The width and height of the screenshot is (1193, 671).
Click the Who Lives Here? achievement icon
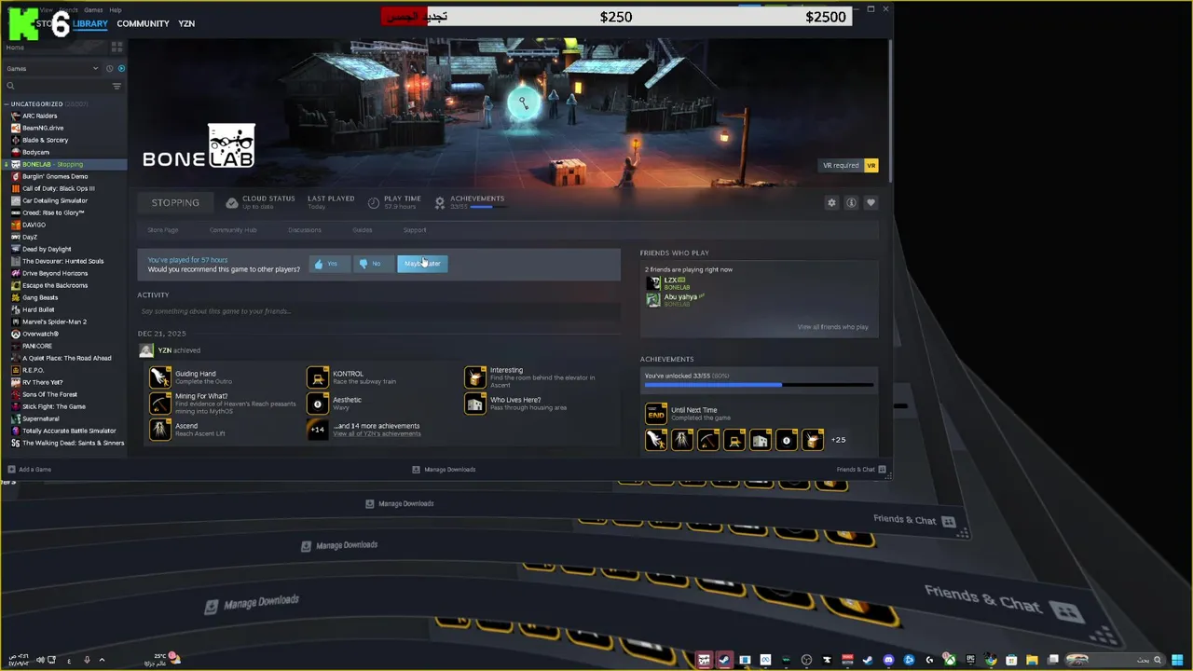pos(475,403)
